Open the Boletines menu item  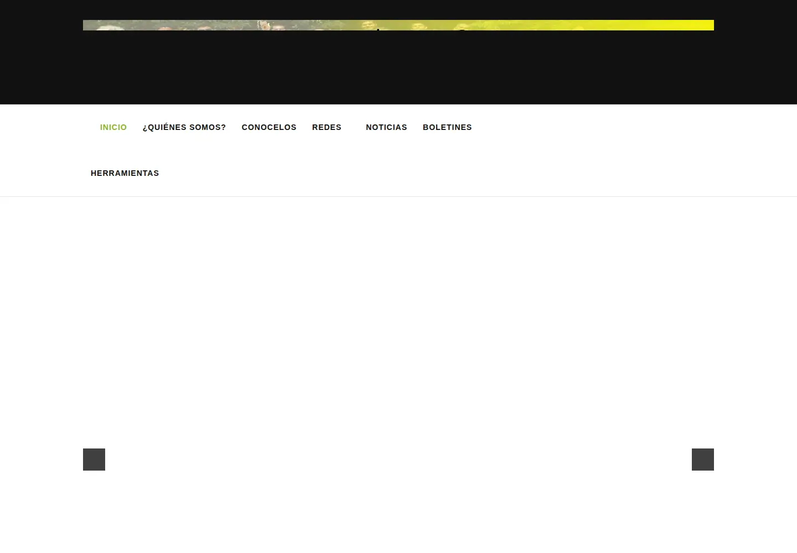coord(447,127)
